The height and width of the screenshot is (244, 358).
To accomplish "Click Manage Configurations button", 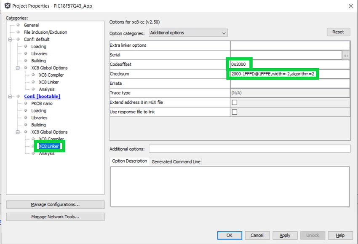I will click(55, 205).
